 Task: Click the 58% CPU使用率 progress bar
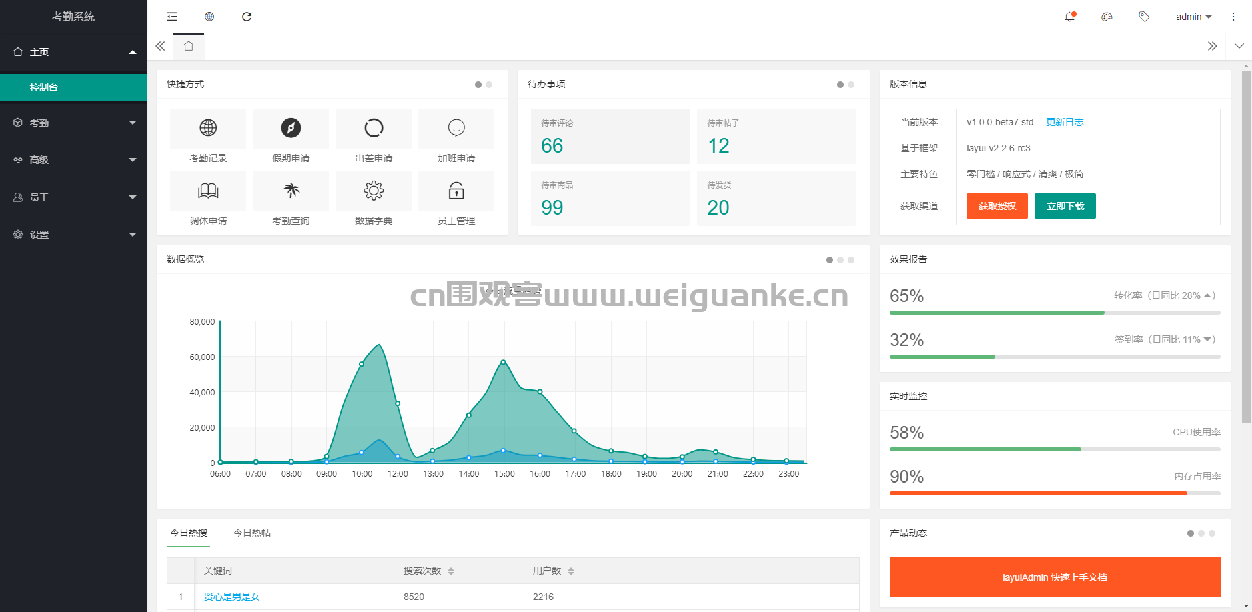(1055, 449)
